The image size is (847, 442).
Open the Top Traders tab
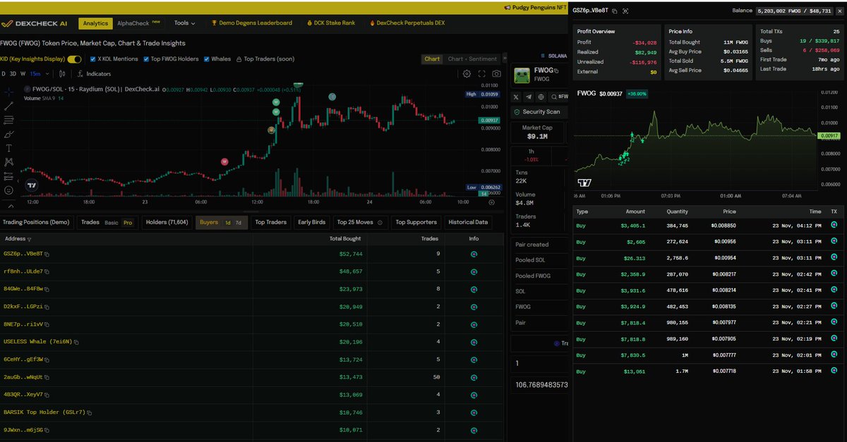(x=270, y=223)
